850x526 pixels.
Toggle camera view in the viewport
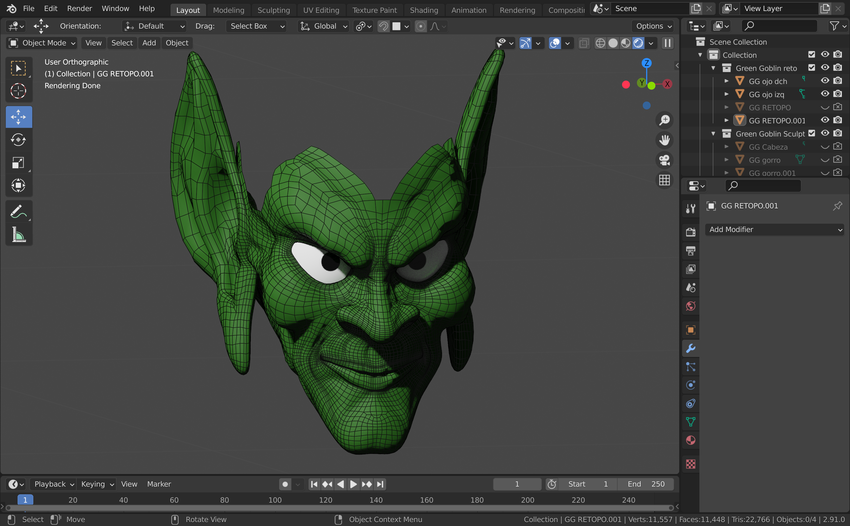tap(664, 160)
